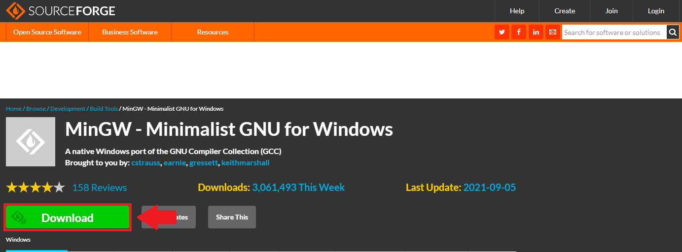Open the Business Software menu
The width and height of the screenshot is (682, 252).
[130, 32]
